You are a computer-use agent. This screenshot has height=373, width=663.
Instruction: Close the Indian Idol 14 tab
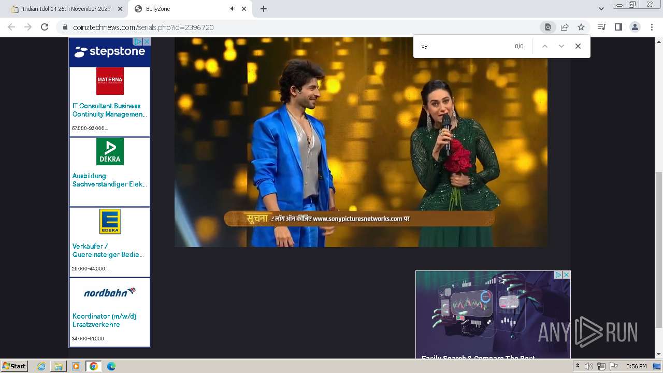point(120,9)
